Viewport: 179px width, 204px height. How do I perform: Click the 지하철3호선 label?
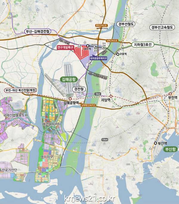pos(143,45)
